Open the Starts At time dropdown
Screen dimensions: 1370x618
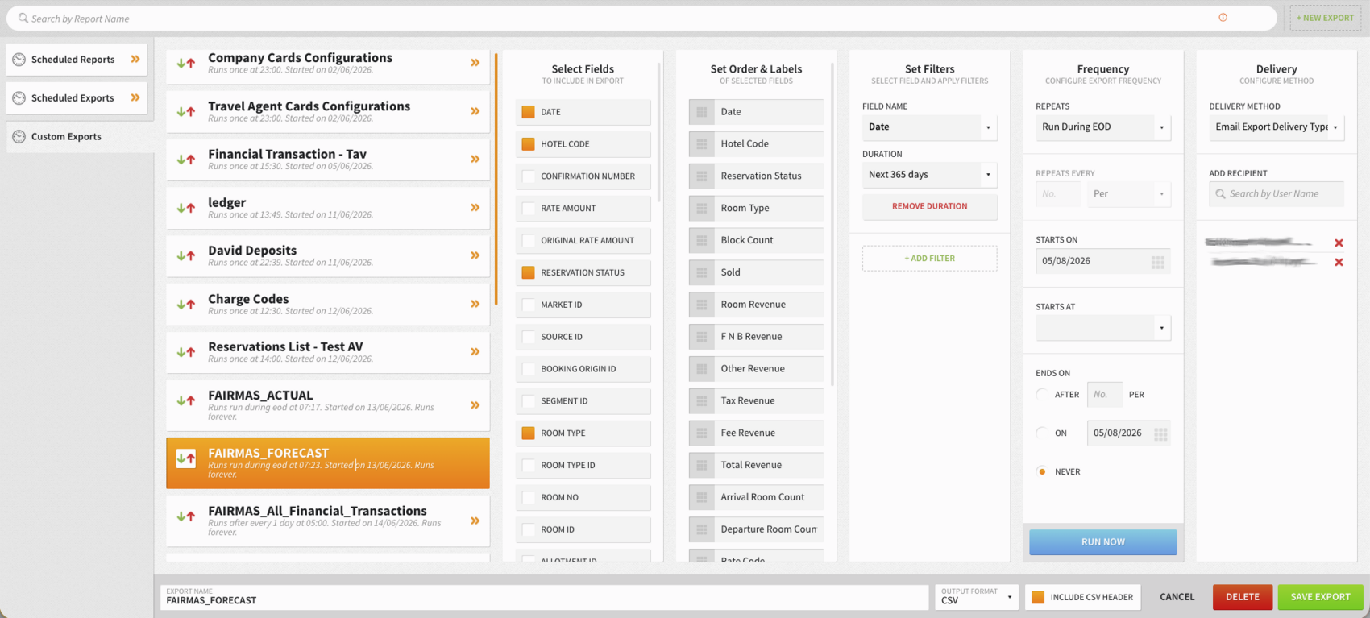(x=1102, y=328)
